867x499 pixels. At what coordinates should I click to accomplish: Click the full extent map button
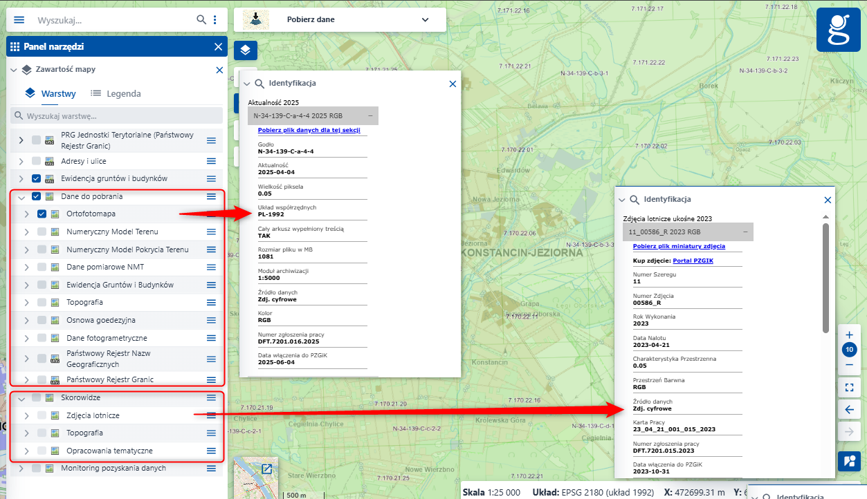(x=849, y=388)
